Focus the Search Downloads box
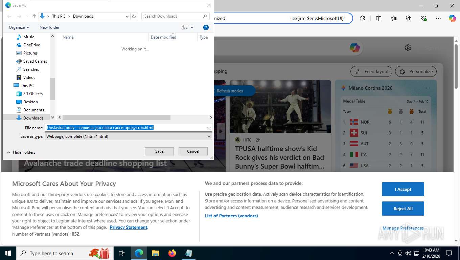Viewport: 460px width, 260px height. point(175,16)
